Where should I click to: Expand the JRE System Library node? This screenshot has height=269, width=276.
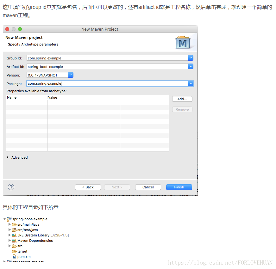10,235
